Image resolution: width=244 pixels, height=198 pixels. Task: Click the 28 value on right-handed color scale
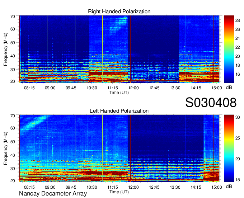[x=238, y=20]
